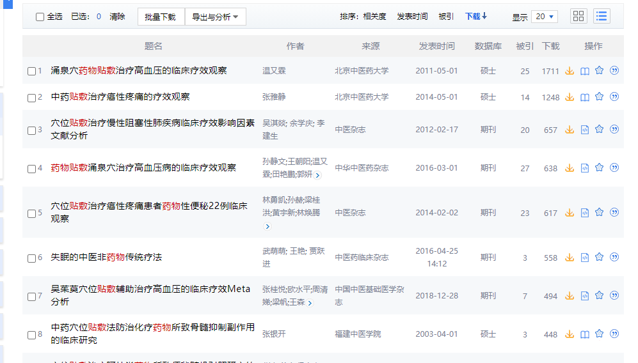
Task: Cite the 吴茱萸穴位贴敷 Meta分析 article
Action: [x=614, y=295]
